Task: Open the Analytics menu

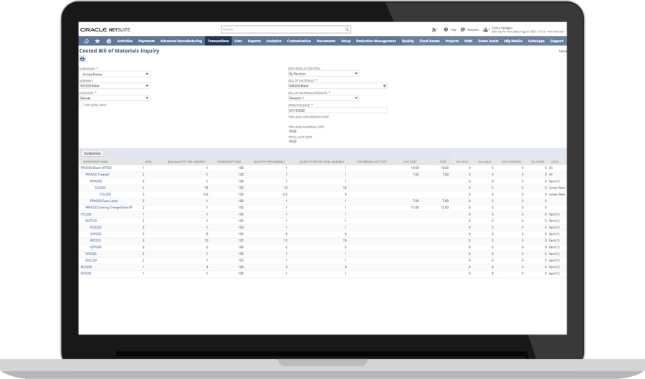Action: click(274, 41)
